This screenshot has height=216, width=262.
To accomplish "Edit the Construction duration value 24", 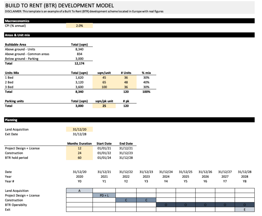I will [x=79, y=153].
